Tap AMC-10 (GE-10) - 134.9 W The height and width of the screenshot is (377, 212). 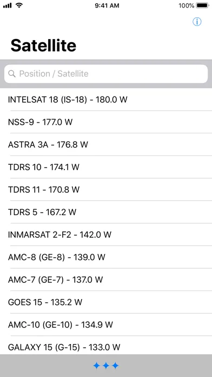(x=106, y=325)
